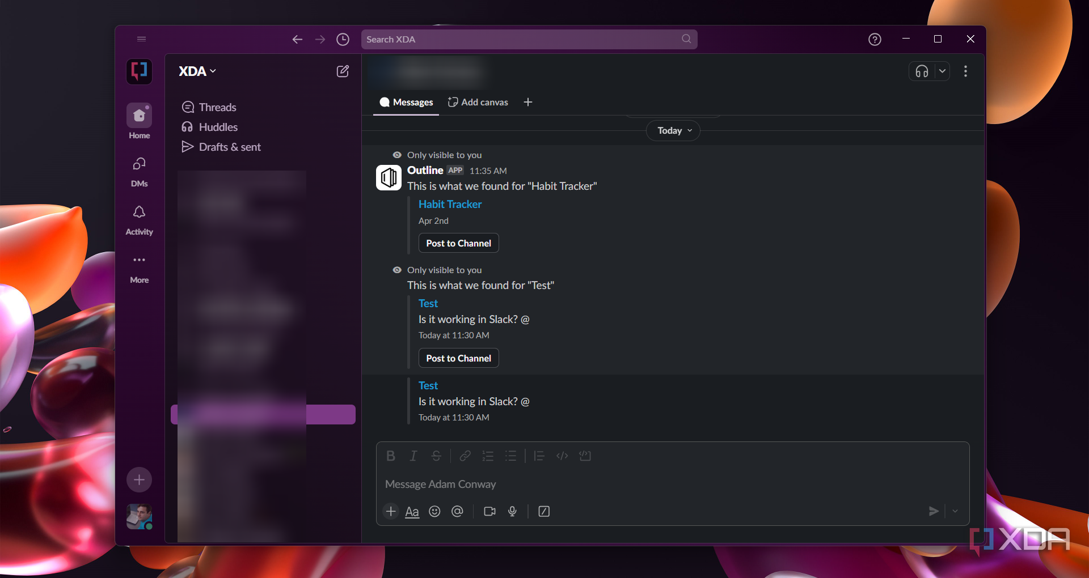Expand the huddle options chevron

(942, 71)
